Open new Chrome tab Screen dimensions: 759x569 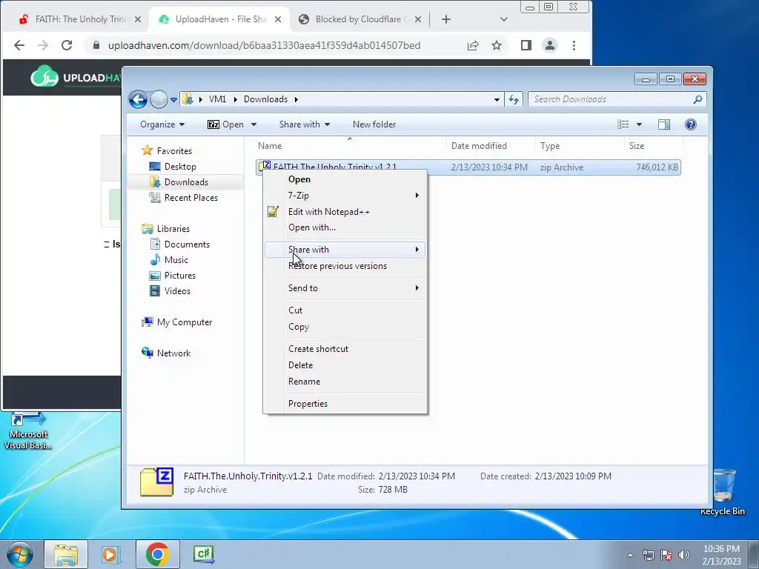[445, 19]
